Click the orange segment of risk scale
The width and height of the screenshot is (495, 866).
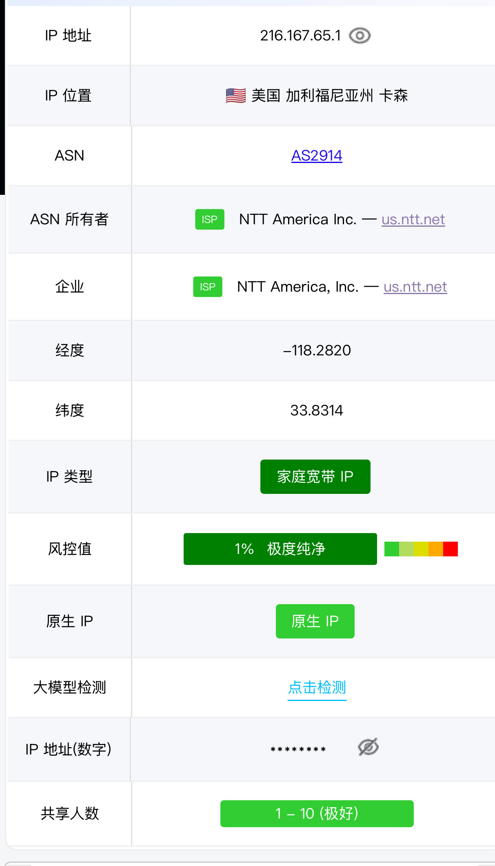[436, 549]
